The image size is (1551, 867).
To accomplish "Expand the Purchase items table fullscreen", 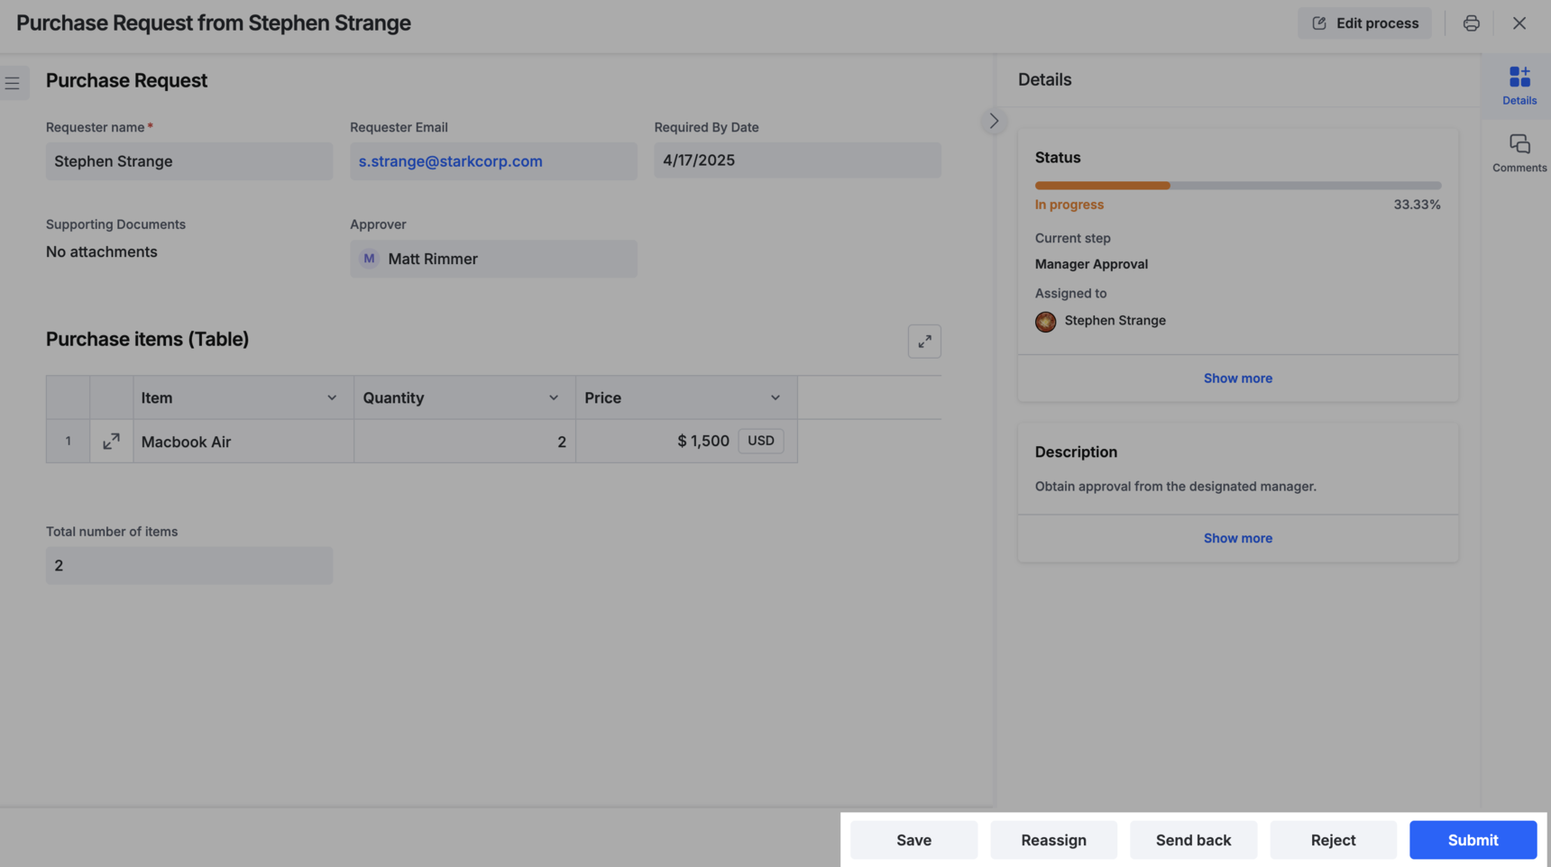I will coord(924,342).
